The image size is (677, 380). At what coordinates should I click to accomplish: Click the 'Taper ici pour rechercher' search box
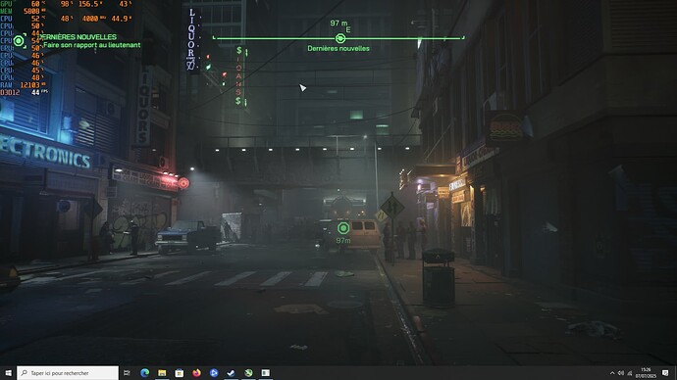pos(68,373)
